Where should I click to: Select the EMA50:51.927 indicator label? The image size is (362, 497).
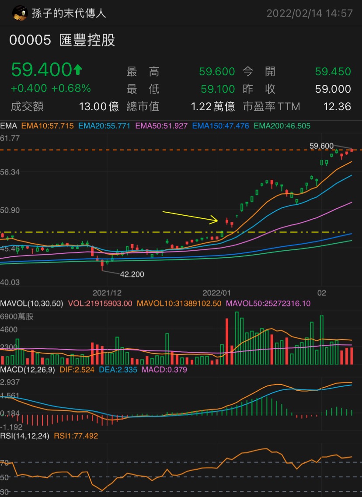[161, 126]
